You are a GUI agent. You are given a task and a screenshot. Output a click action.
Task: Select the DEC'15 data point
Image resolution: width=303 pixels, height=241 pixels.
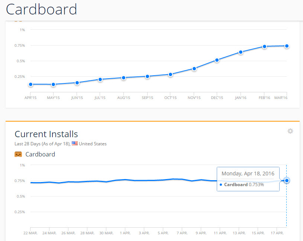click(x=217, y=60)
